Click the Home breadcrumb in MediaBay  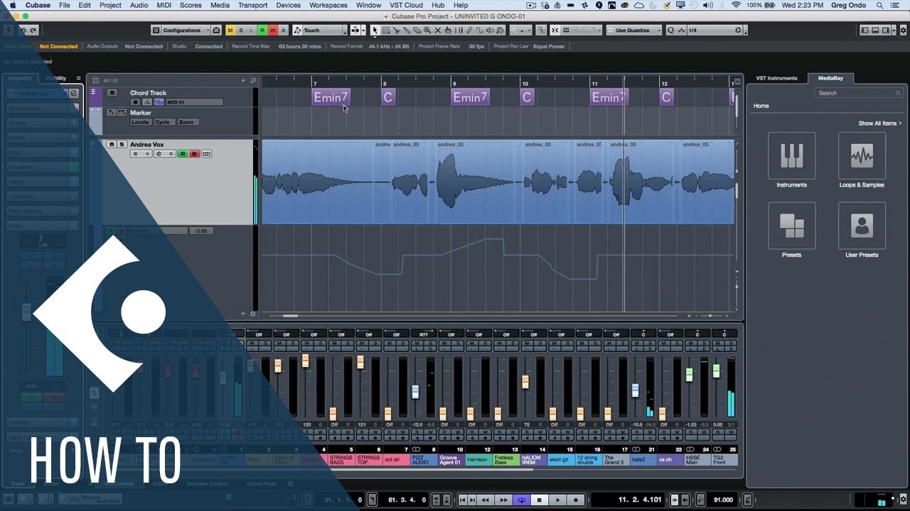pyautogui.click(x=761, y=106)
